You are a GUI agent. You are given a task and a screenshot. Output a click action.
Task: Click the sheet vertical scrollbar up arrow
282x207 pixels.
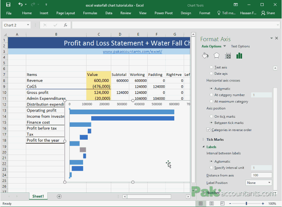[x=193, y=34]
